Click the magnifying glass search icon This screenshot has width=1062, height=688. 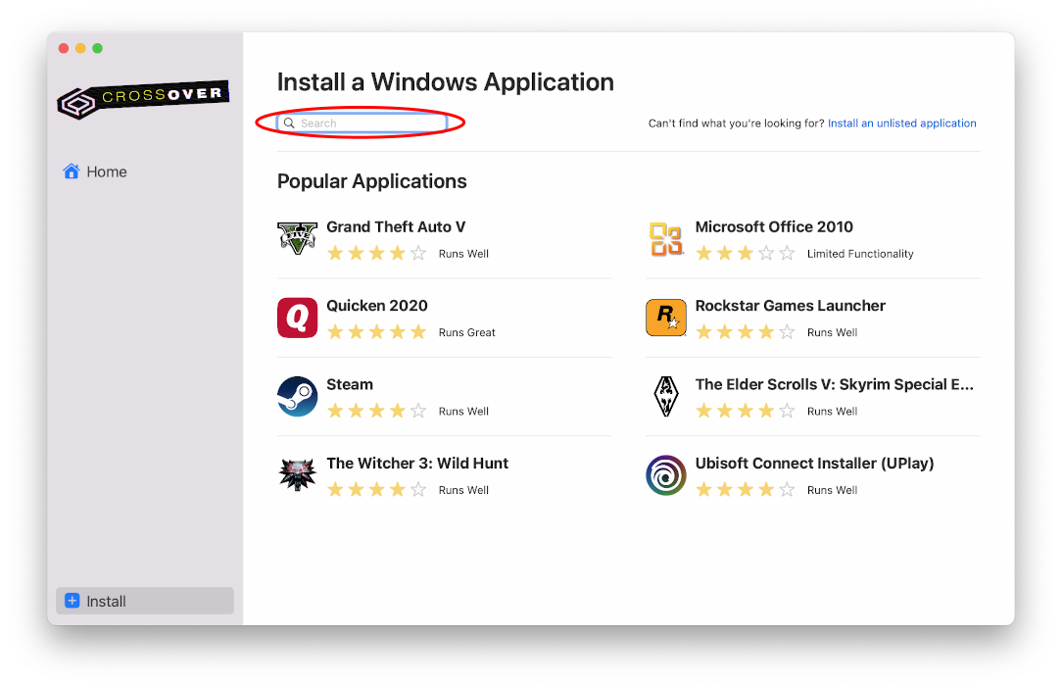click(289, 123)
